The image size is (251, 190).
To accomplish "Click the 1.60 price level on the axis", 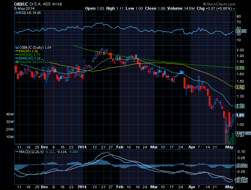I will [x=240, y=74].
